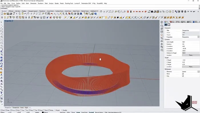The image size is (200, 113).
Task: Switch to the Curve Tools toolbar tab
Action: coord(50,11)
